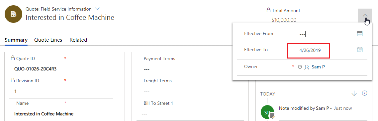The image size is (378, 121).
Task: Collapse the header flyout with chevron button
Action: pos(365,16)
